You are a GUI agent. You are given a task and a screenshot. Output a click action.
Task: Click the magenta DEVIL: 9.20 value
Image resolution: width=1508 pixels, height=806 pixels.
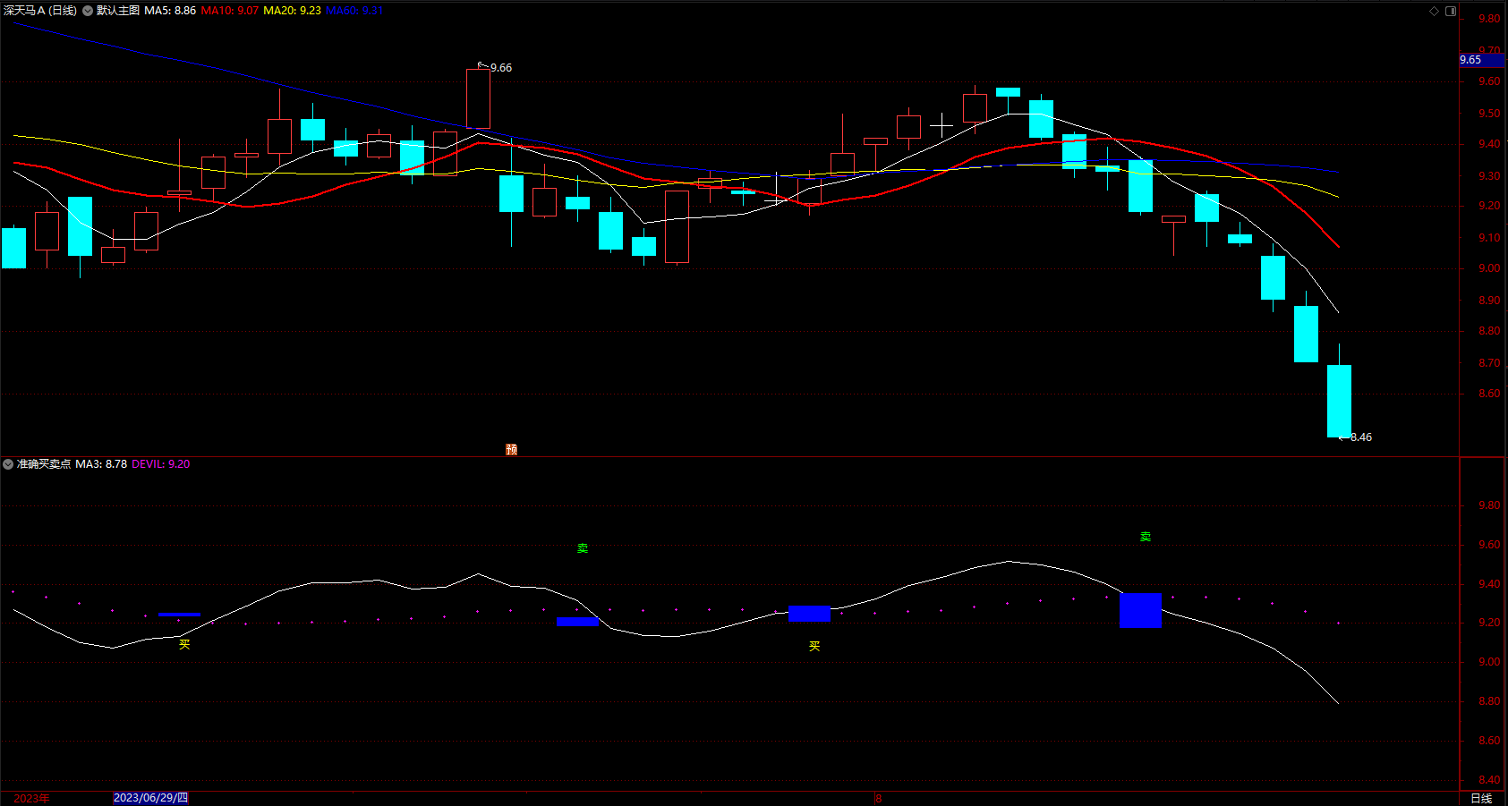161,464
